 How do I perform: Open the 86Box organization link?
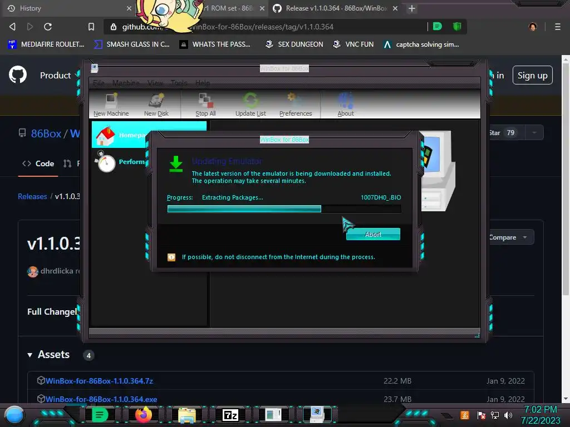pos(46,133)
